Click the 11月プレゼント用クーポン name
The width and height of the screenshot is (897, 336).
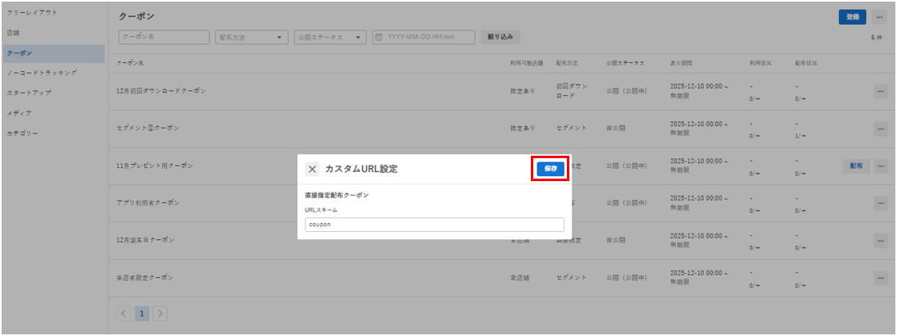[x=155, y=166]
